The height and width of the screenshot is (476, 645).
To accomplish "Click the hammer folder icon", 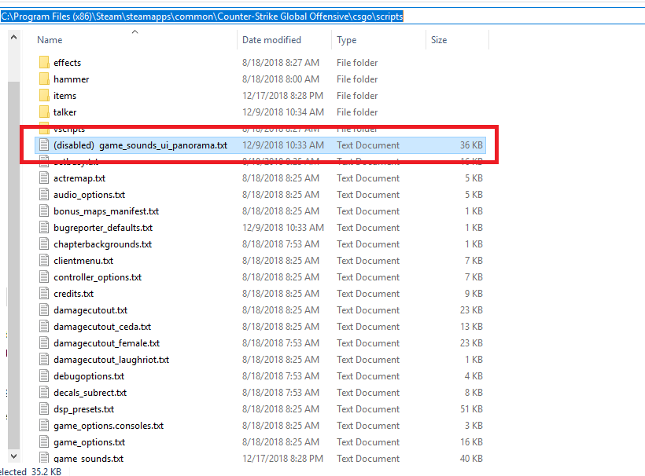I will [44, 79].
